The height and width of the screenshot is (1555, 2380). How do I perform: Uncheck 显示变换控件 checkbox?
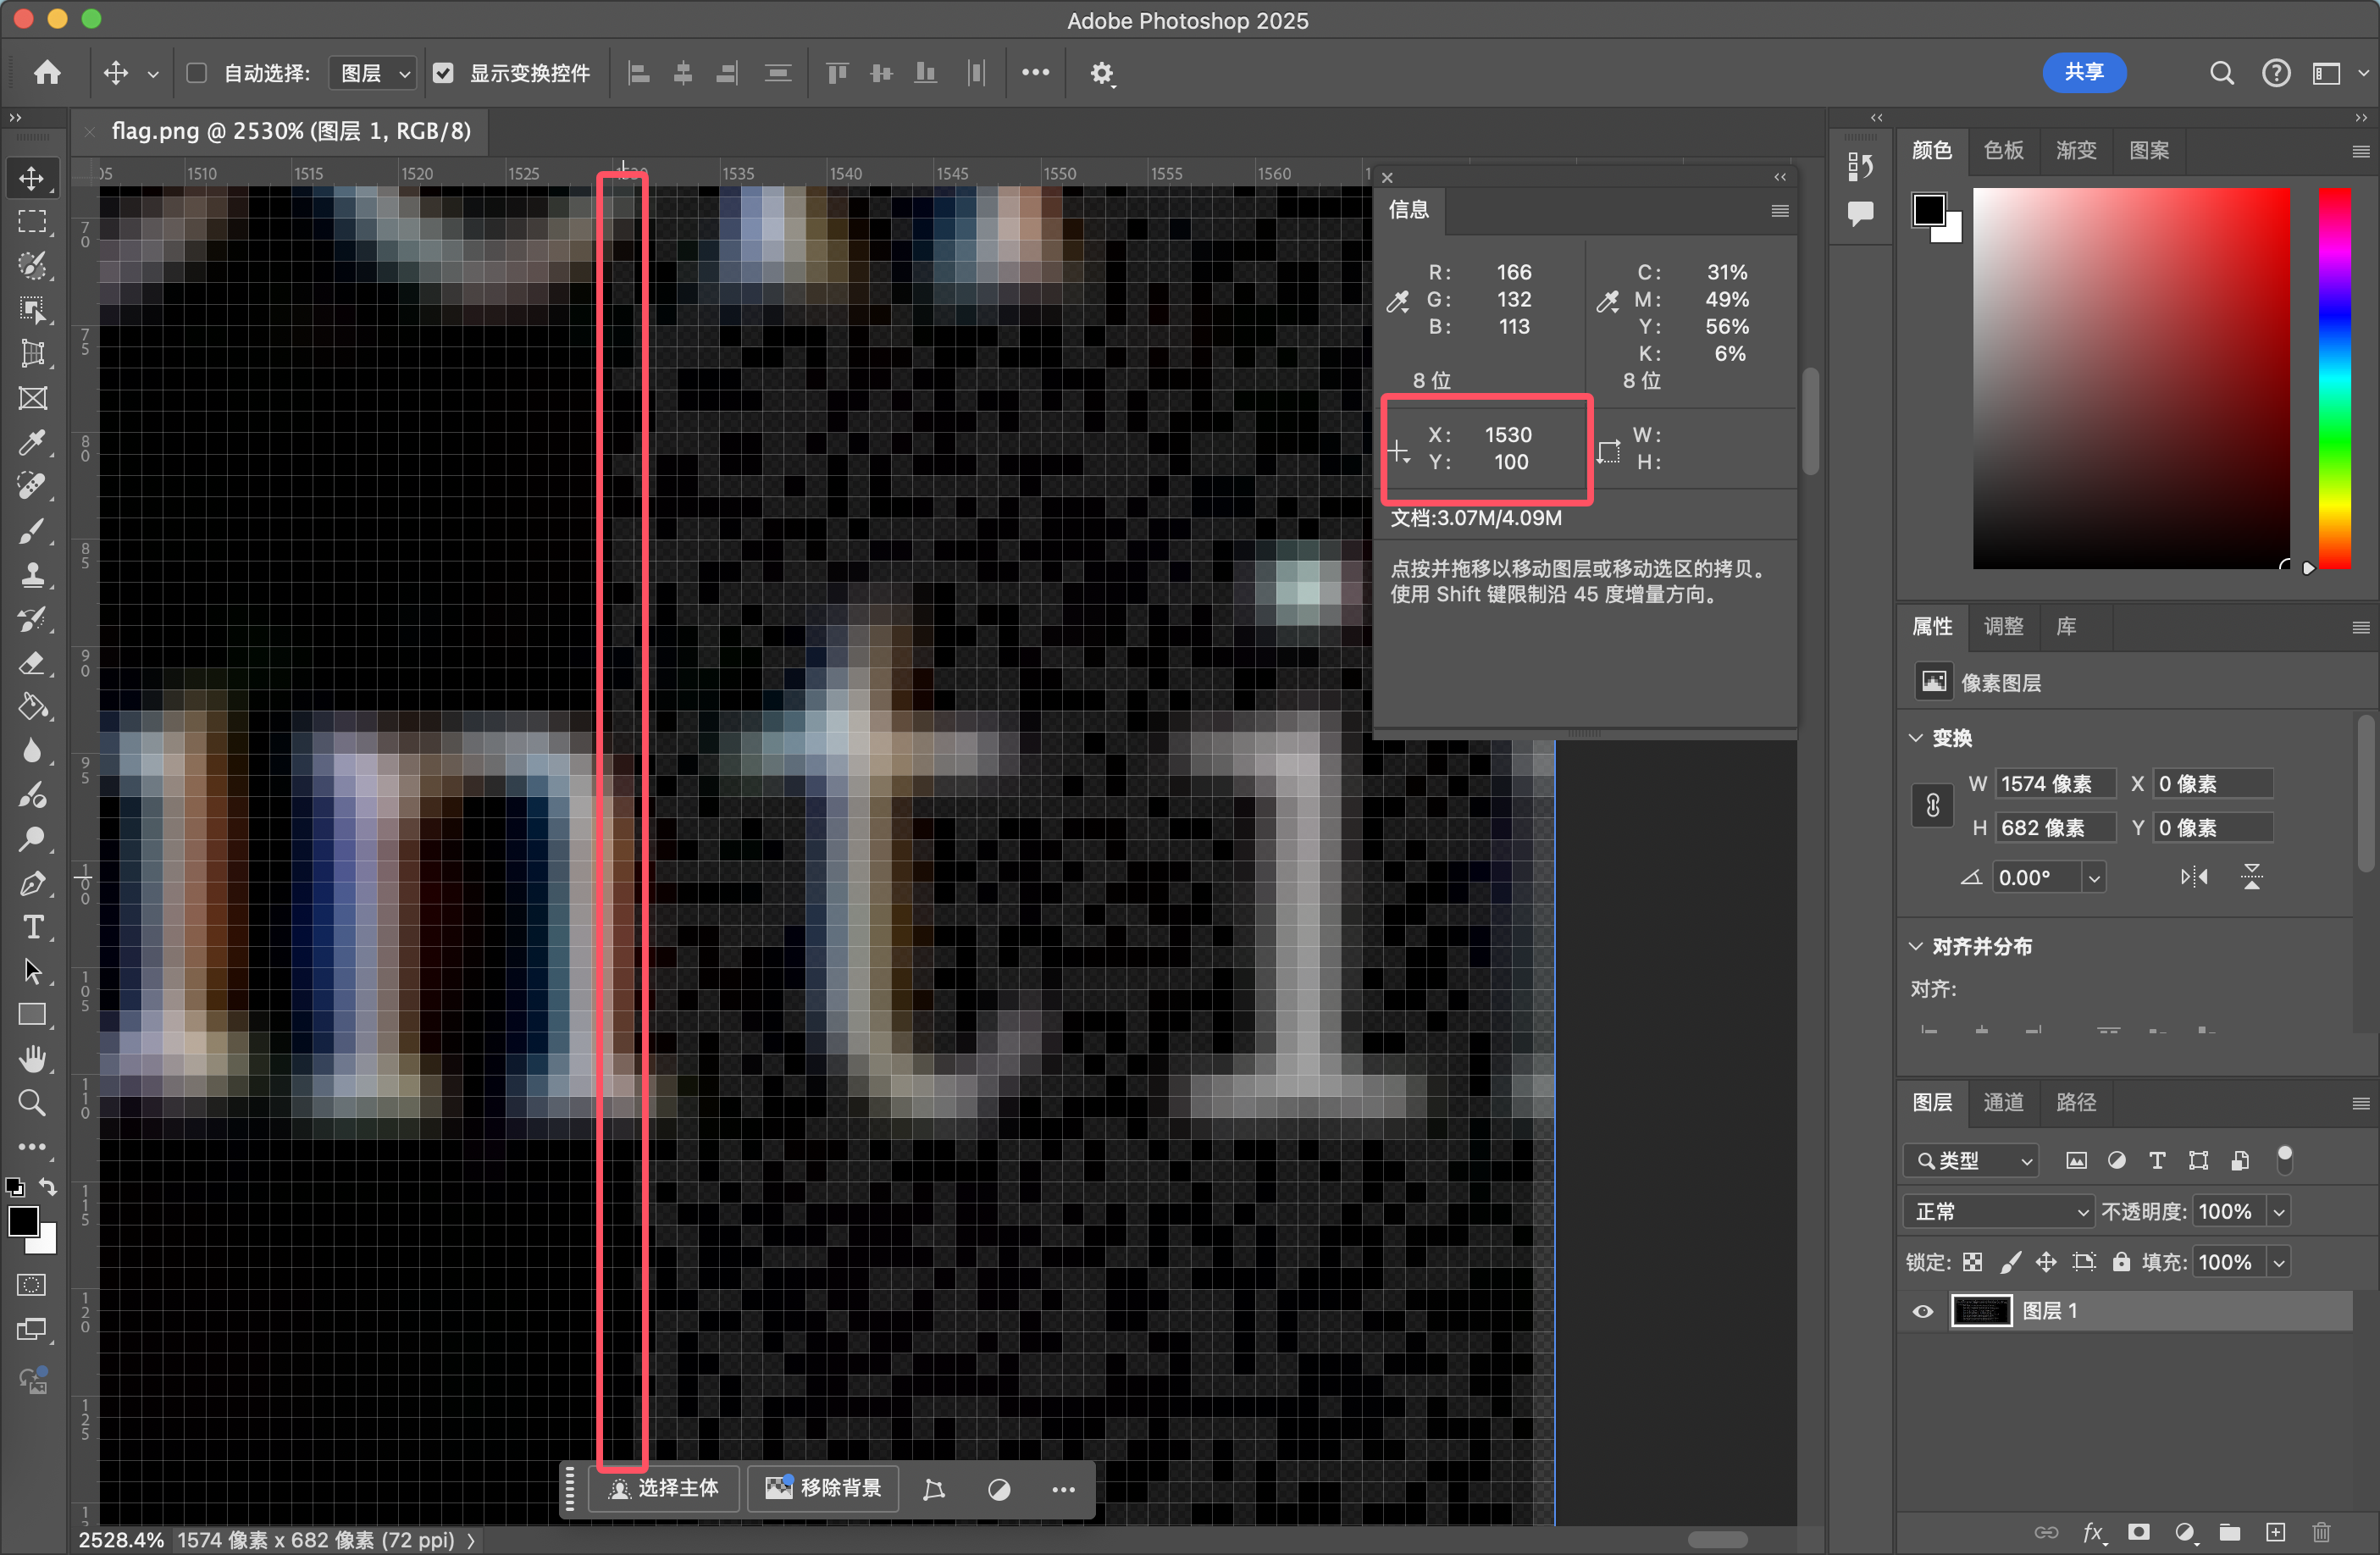443,73
